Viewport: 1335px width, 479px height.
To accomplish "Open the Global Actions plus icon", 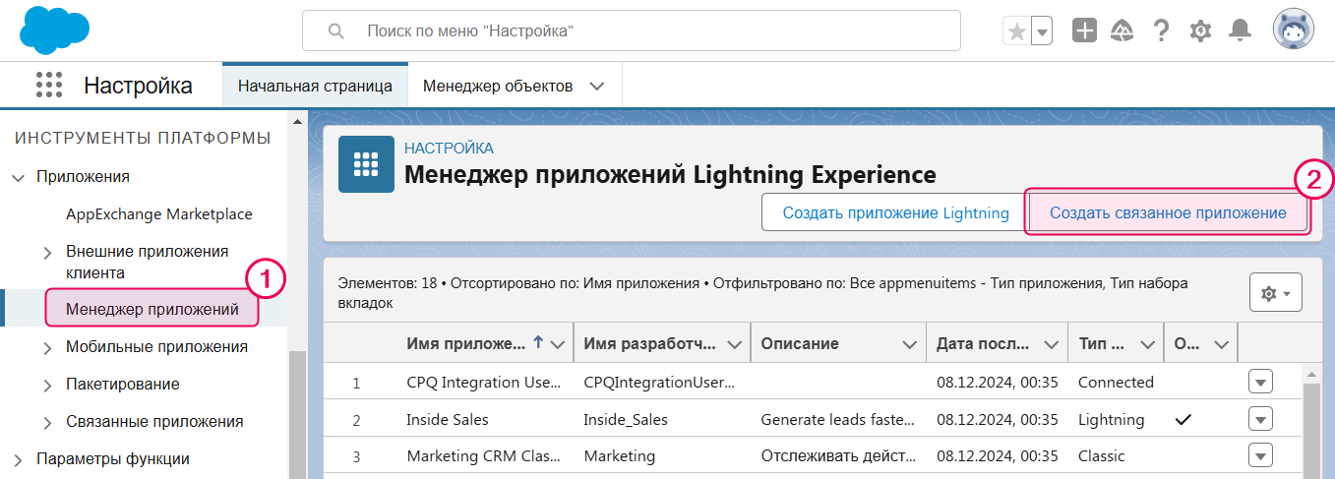I will coord(1084,31).
